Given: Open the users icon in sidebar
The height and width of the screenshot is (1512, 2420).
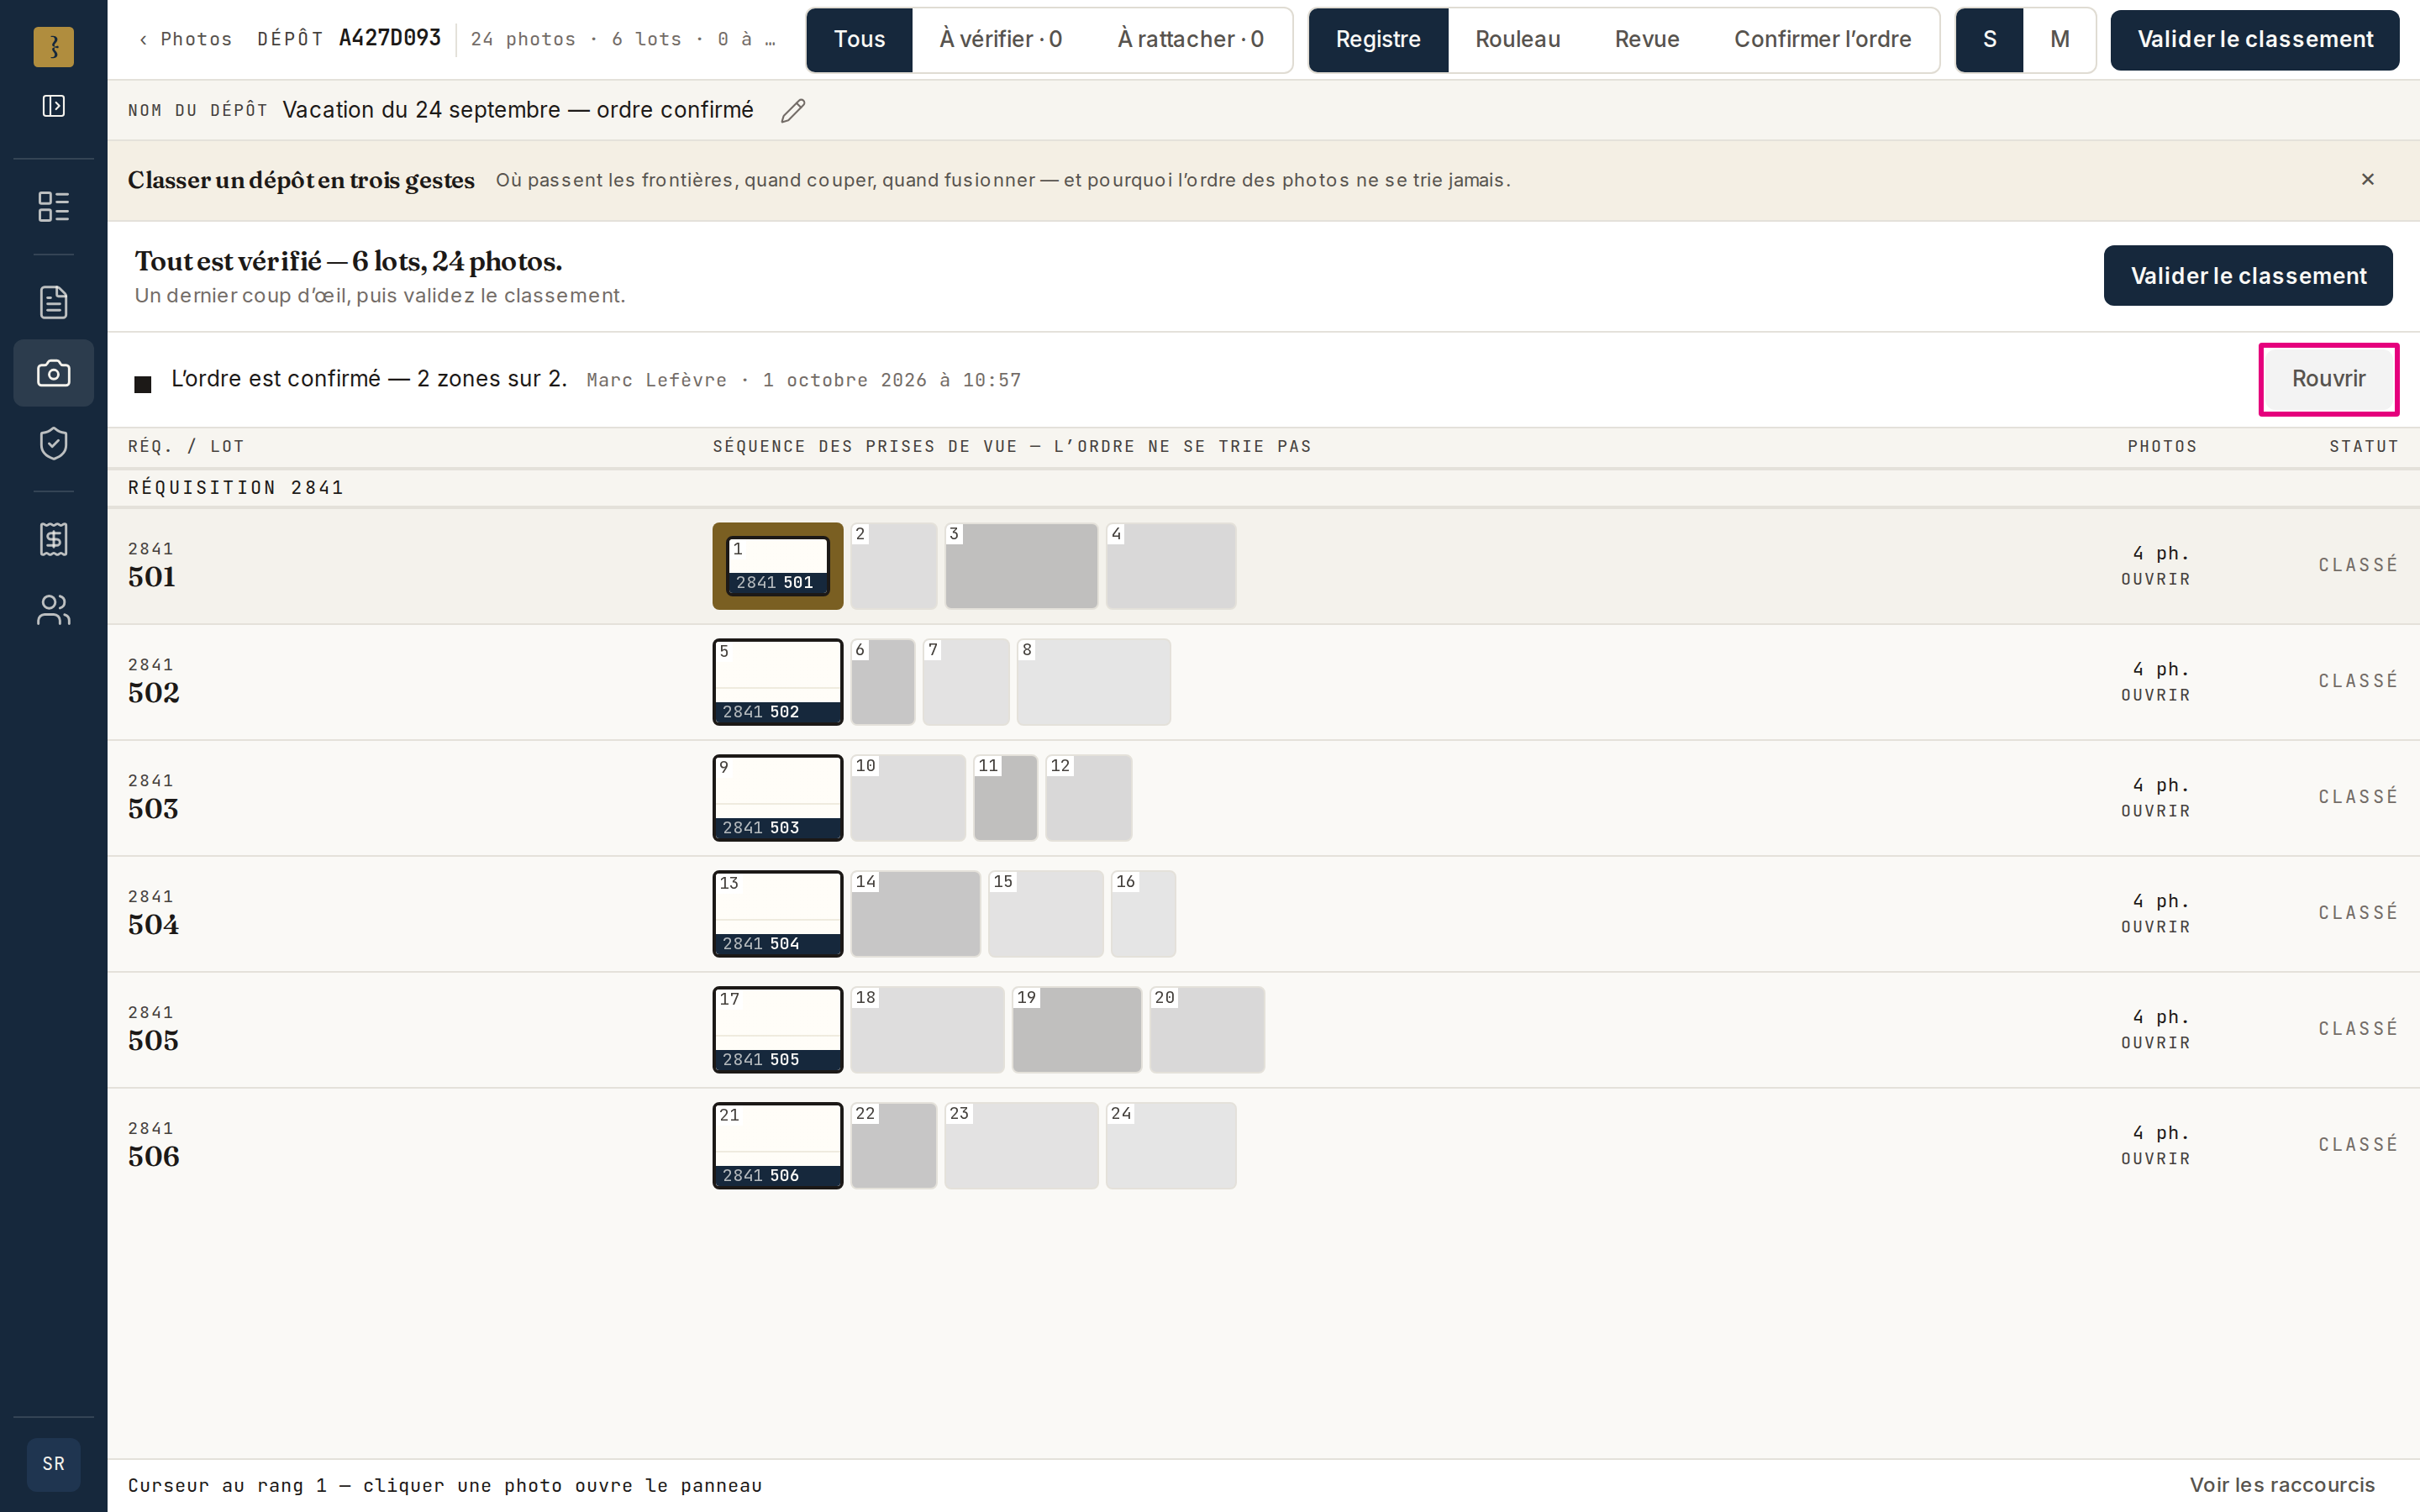Looking at the screenshot, I should (53, 610).
